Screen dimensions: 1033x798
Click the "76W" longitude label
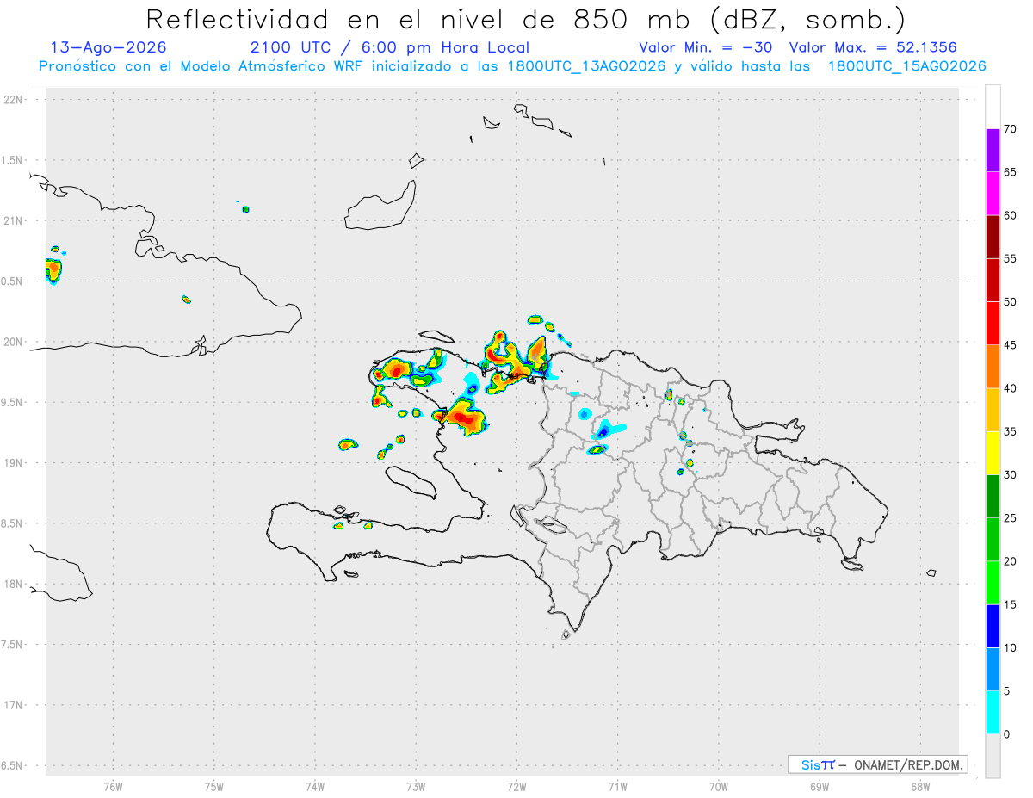(x=113, y=786)
